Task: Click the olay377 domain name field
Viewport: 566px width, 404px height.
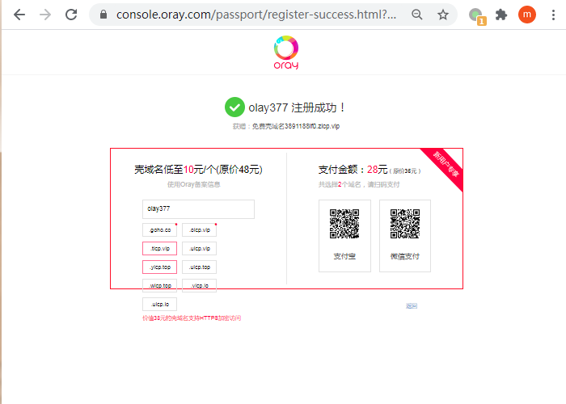Action: coord(198,208)
